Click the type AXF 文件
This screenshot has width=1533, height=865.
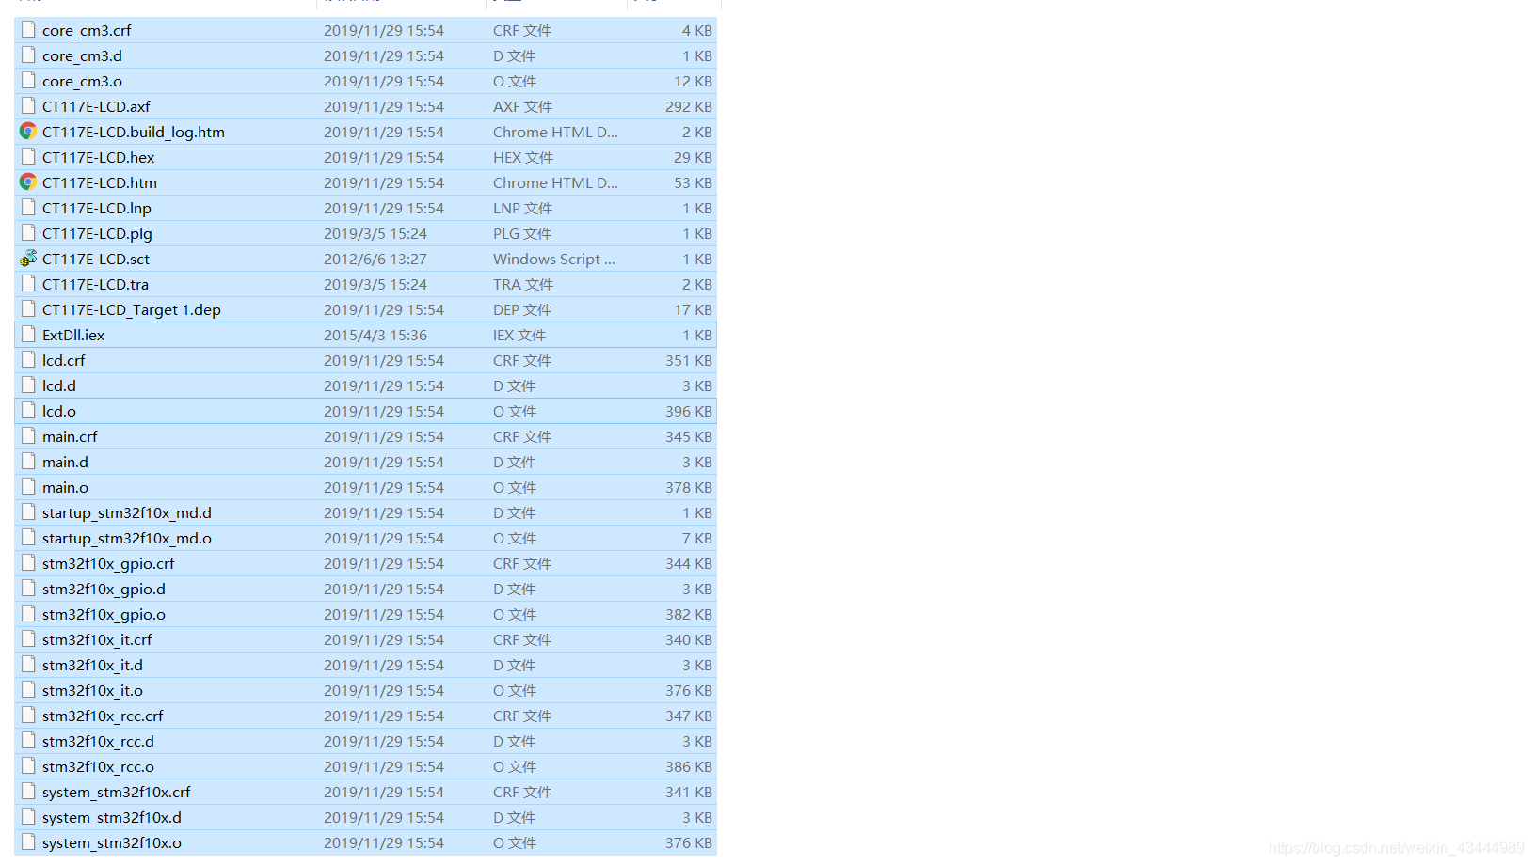click(x=522, y=106)
